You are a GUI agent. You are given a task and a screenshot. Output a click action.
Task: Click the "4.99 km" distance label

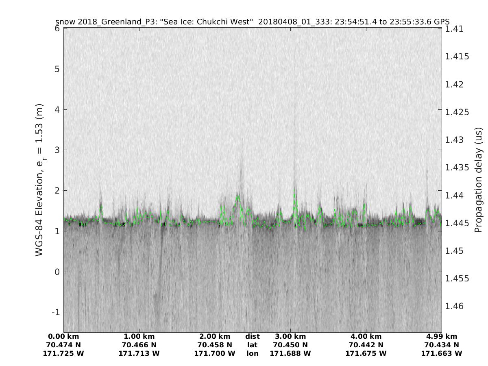pos(442,337)
